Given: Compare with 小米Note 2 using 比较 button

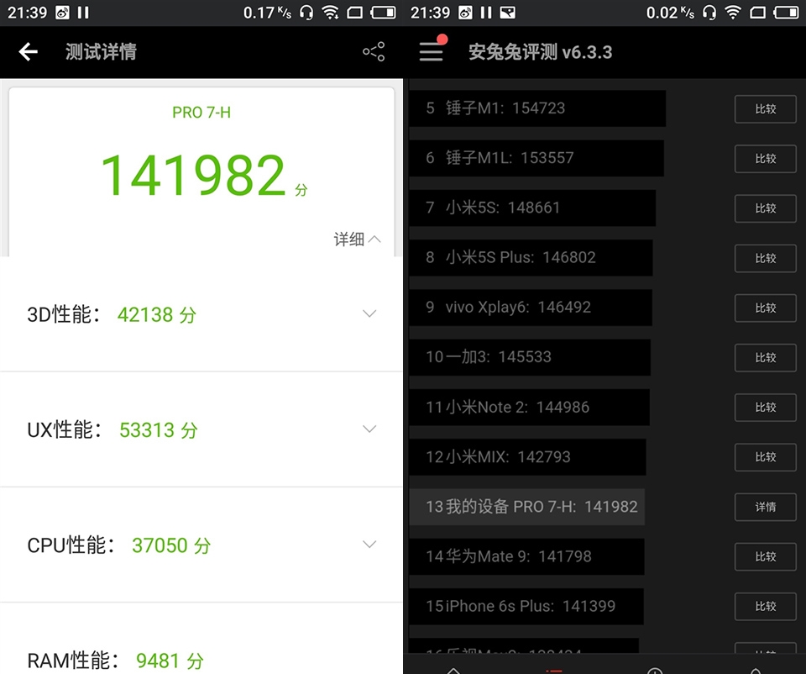Looking at the screenshot, I should click(766, 408).
